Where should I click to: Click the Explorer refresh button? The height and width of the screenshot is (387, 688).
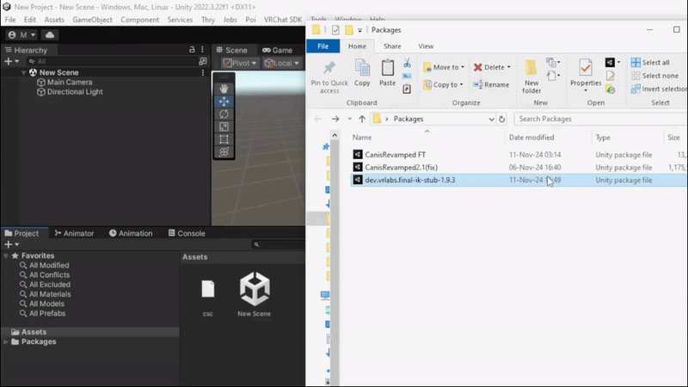(x=502, y=119)
